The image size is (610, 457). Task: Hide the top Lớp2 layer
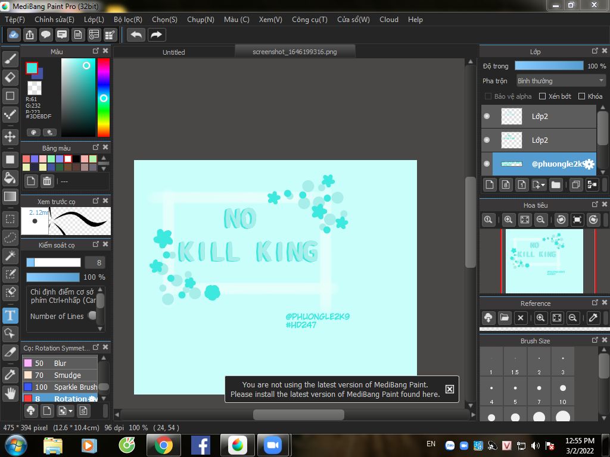tap(487, 116)
